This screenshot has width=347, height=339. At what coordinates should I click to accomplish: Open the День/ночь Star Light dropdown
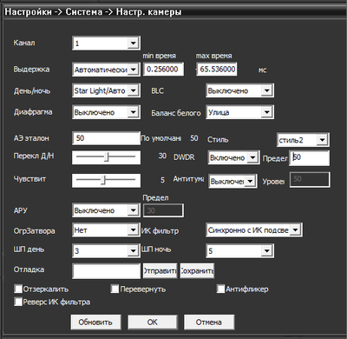tap(106, 90)
